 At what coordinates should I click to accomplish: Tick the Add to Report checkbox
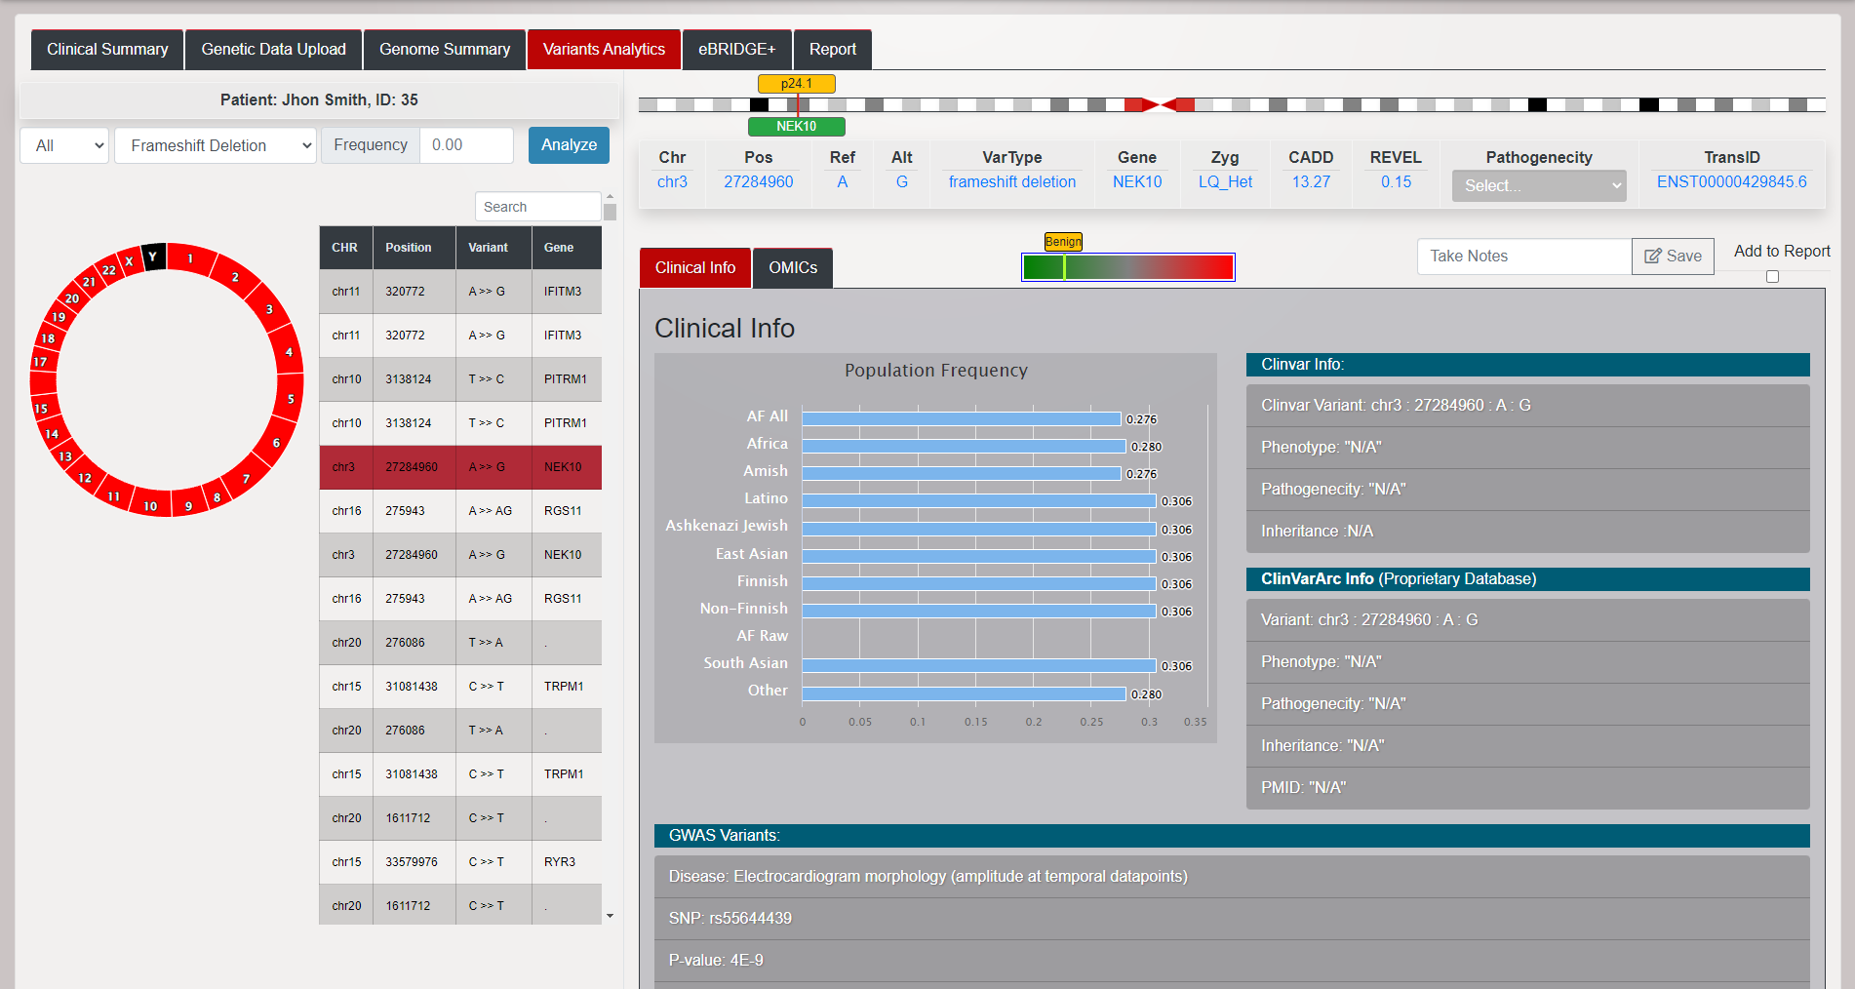click(1772, 277)
